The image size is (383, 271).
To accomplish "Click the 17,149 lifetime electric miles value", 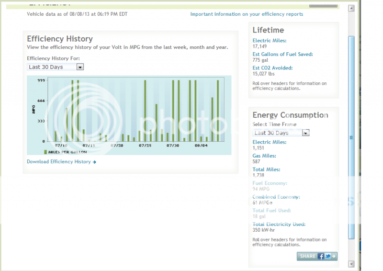I will (x=259, y=46).
